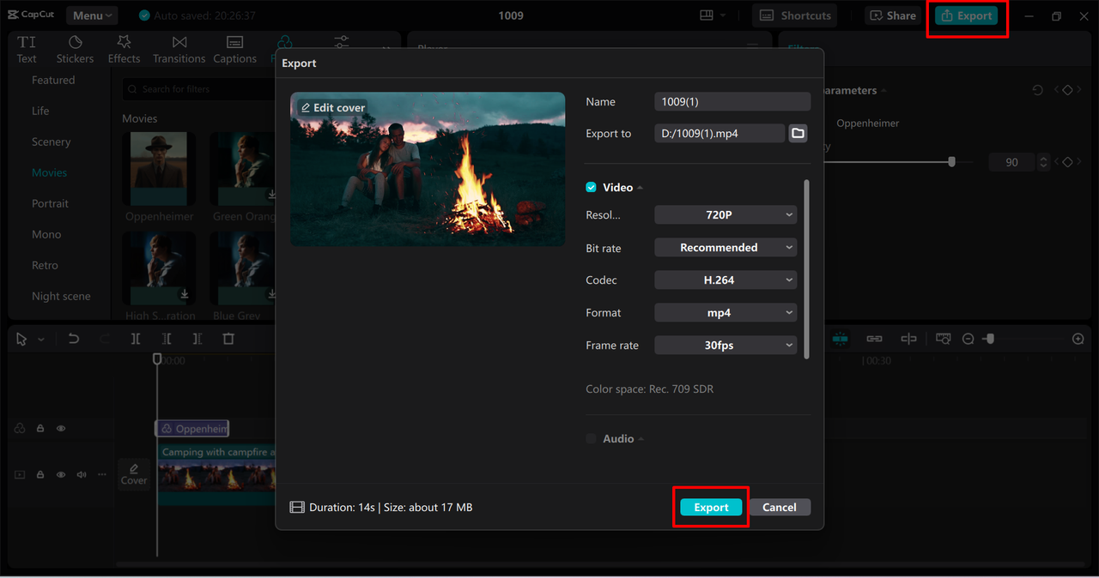This screenshot has height=578, width=1099.
Task: Select the Mono filter category
Action: 46,234
